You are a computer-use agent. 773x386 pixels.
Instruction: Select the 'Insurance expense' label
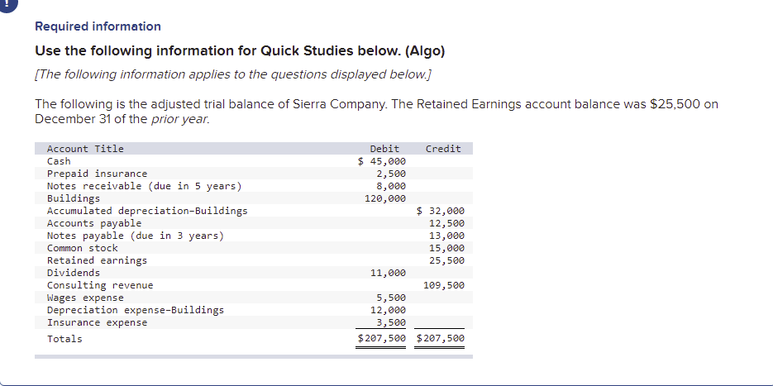(x=97, y=322)
